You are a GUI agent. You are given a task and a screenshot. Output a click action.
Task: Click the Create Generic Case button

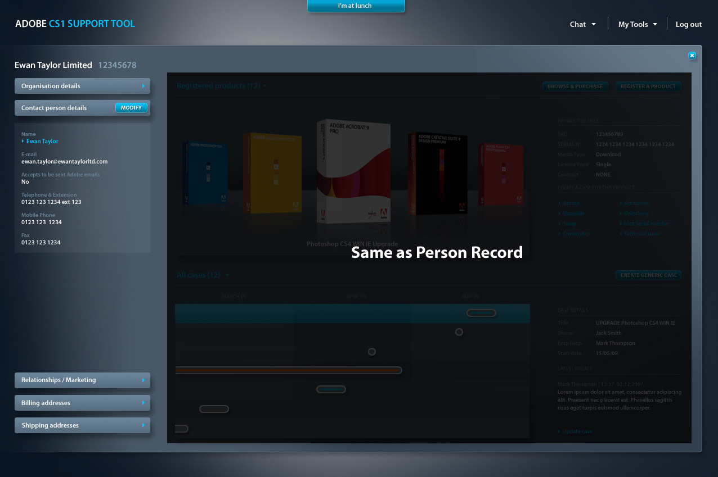648,275
